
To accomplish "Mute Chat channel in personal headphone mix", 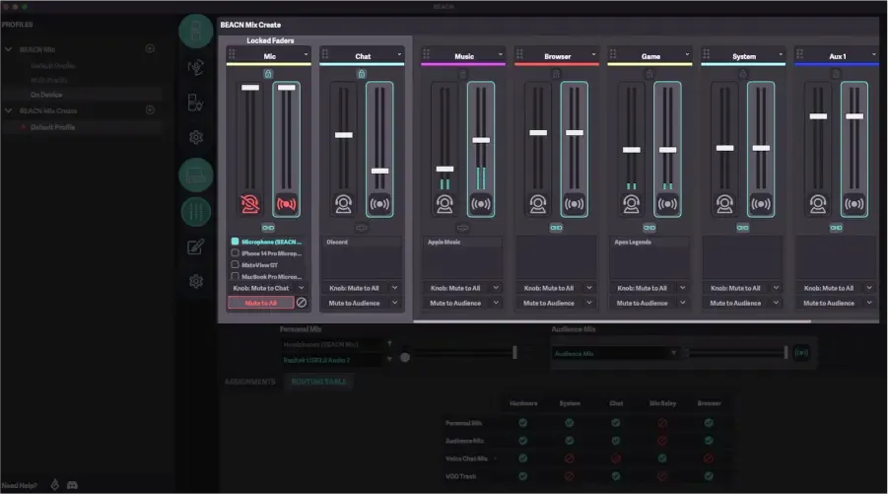I will [343, 204].
